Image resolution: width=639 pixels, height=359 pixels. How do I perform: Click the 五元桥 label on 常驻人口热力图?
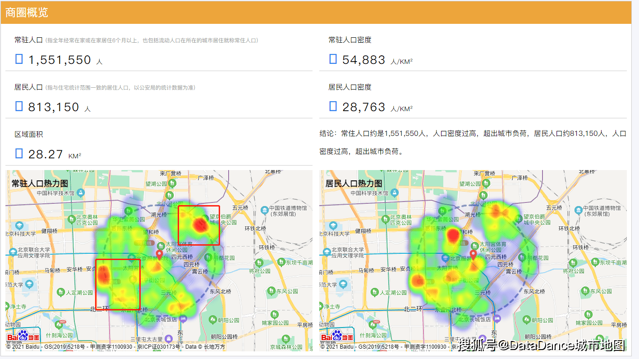[240, 208]
